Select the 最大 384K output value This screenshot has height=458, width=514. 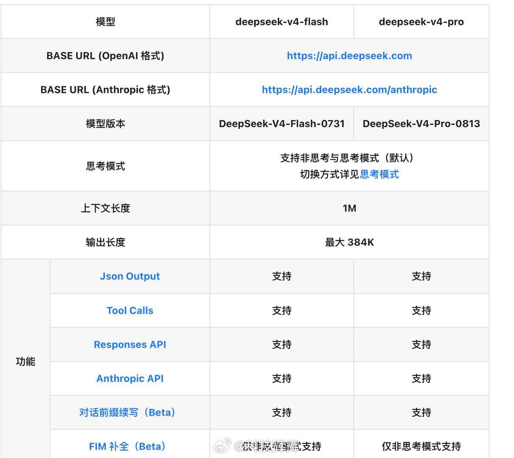pos(349,242)
